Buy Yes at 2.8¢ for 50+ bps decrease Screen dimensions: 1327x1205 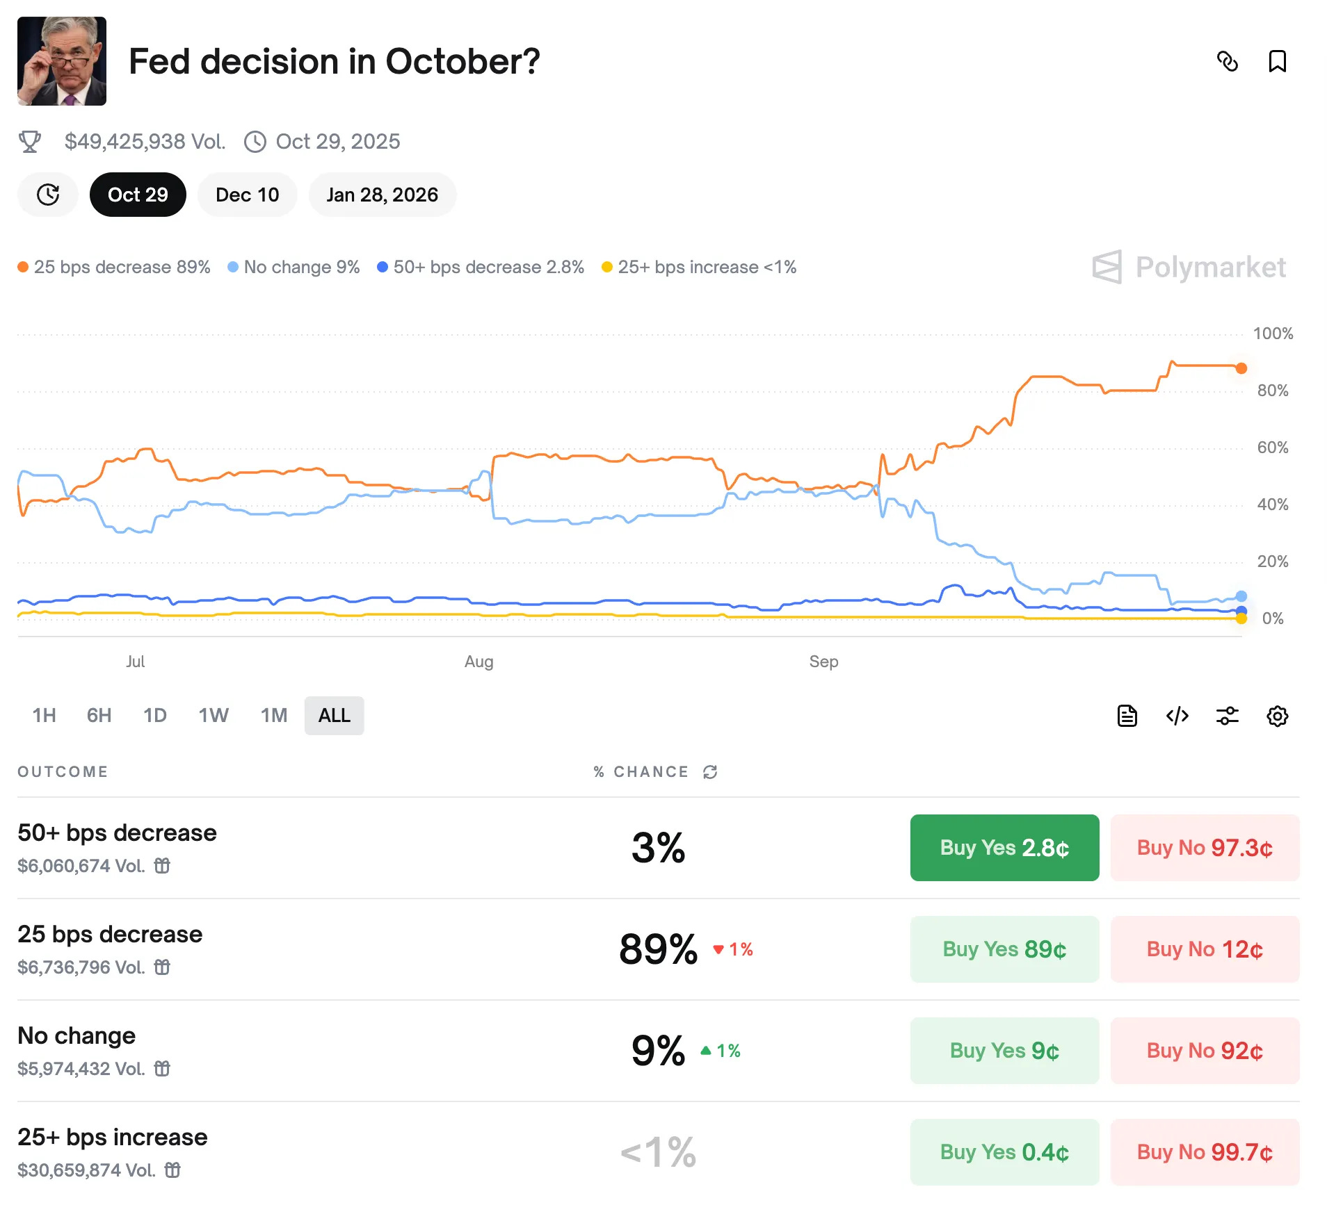(1004, 848)
